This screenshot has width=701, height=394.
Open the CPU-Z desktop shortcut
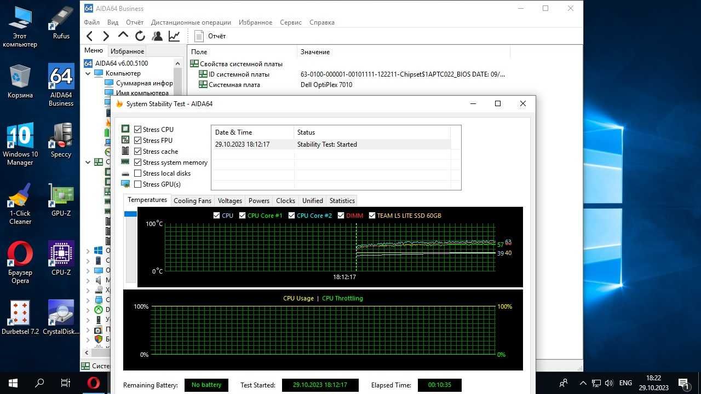pos(61,259)
